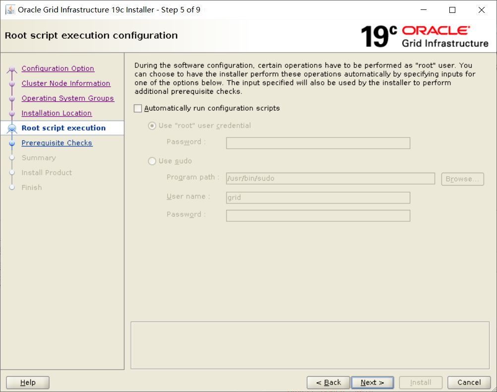Cancel the Grid Infrastructure installation
The height and width of the screenshot is (392, 497).
point(469,383)
